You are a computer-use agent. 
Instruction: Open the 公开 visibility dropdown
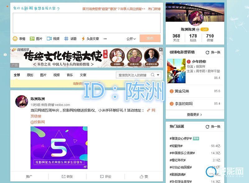[131, 39]
